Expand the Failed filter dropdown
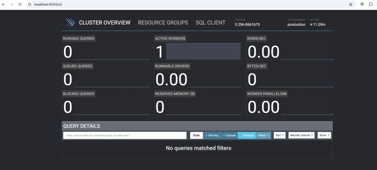 [263, 135]
